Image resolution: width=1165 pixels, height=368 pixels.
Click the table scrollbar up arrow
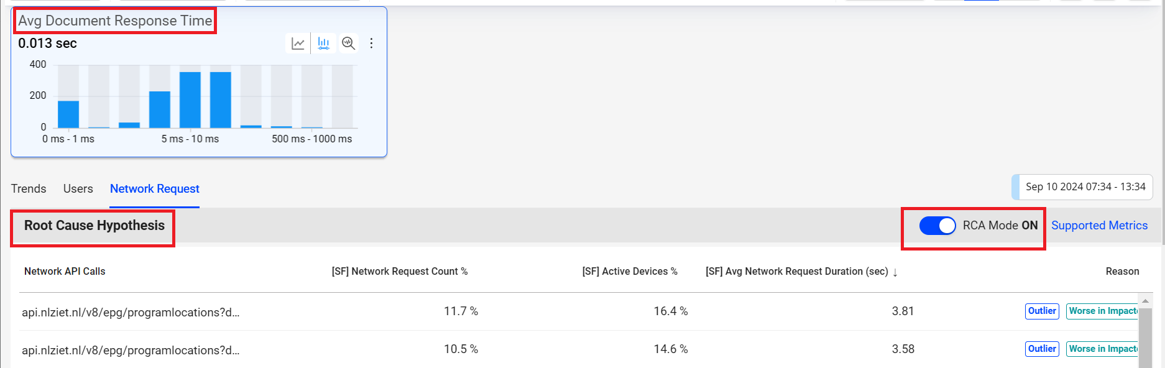1145,301
